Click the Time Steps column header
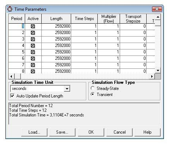 (84, 19)
